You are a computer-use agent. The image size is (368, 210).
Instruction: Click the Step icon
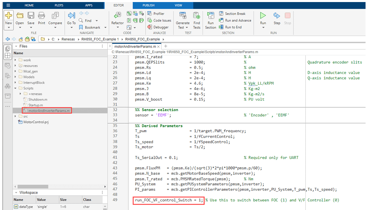(277, 16)
